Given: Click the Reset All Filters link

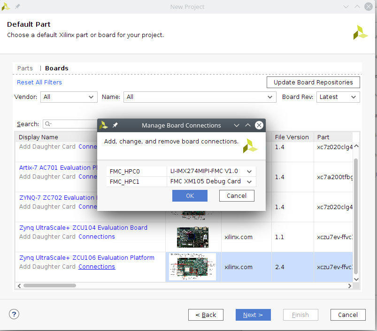Looking at the screenshot, I should tap(39, 83).
